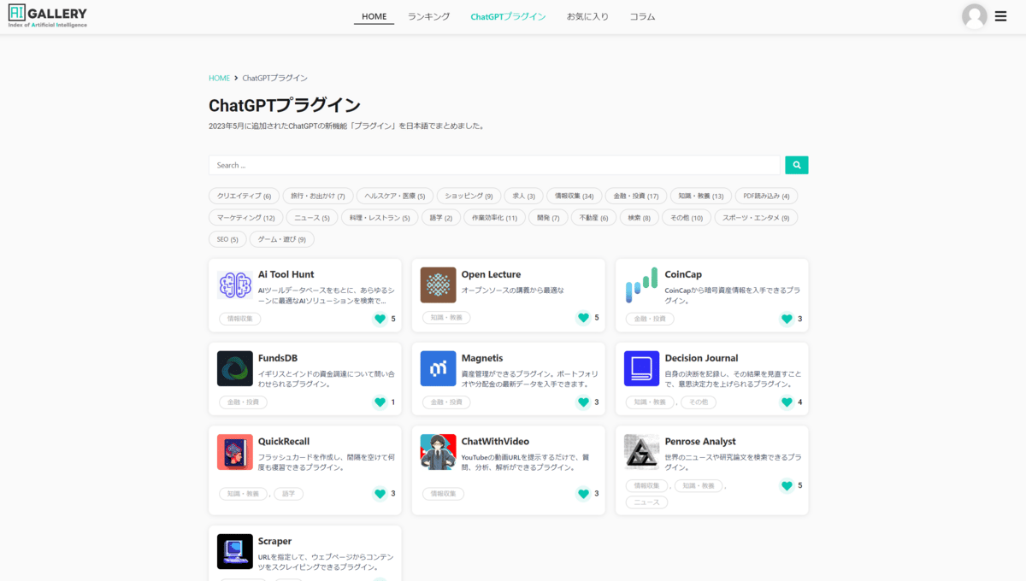Click the HOME breadcrumb link
Image resolution: width=1026 pixels, height=581 pixels.
219,78
